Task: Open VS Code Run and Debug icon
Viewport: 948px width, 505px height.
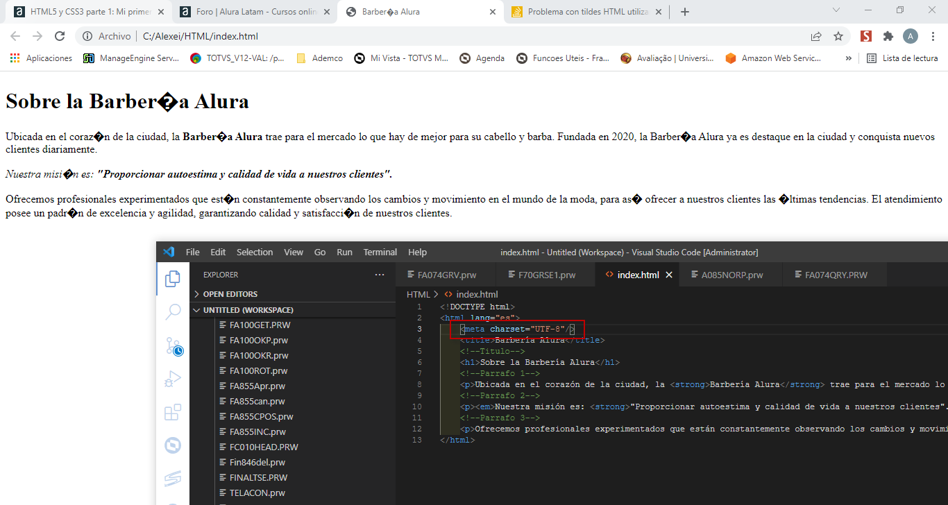Action: click(x=173, y=379)
